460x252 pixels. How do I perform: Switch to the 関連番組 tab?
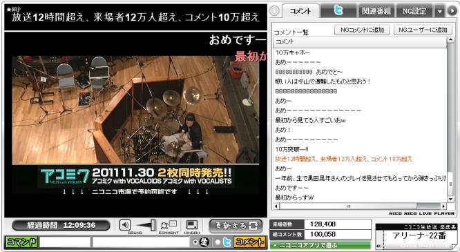point(376,11)
